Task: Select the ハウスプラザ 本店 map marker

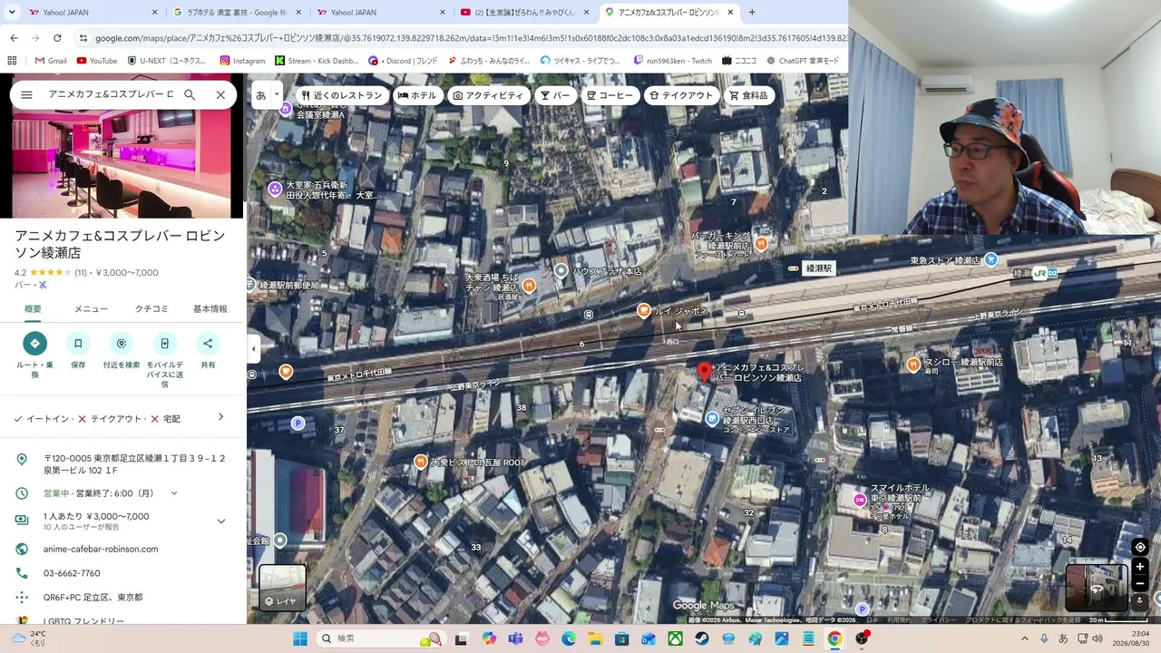Action: click(561, 270)
